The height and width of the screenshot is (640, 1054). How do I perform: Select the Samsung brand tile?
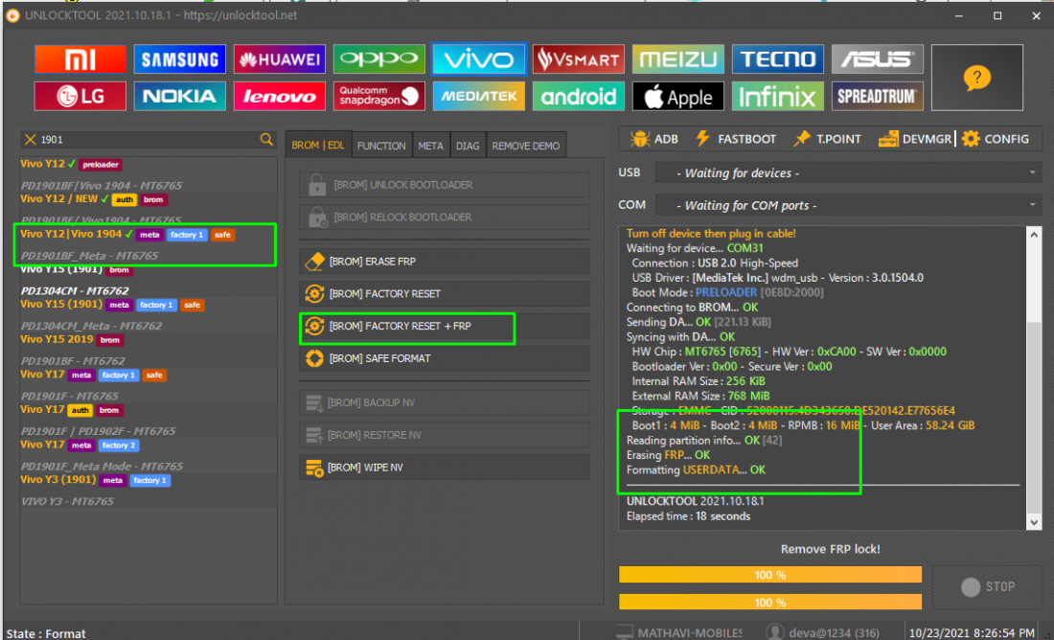pos(179,59)
